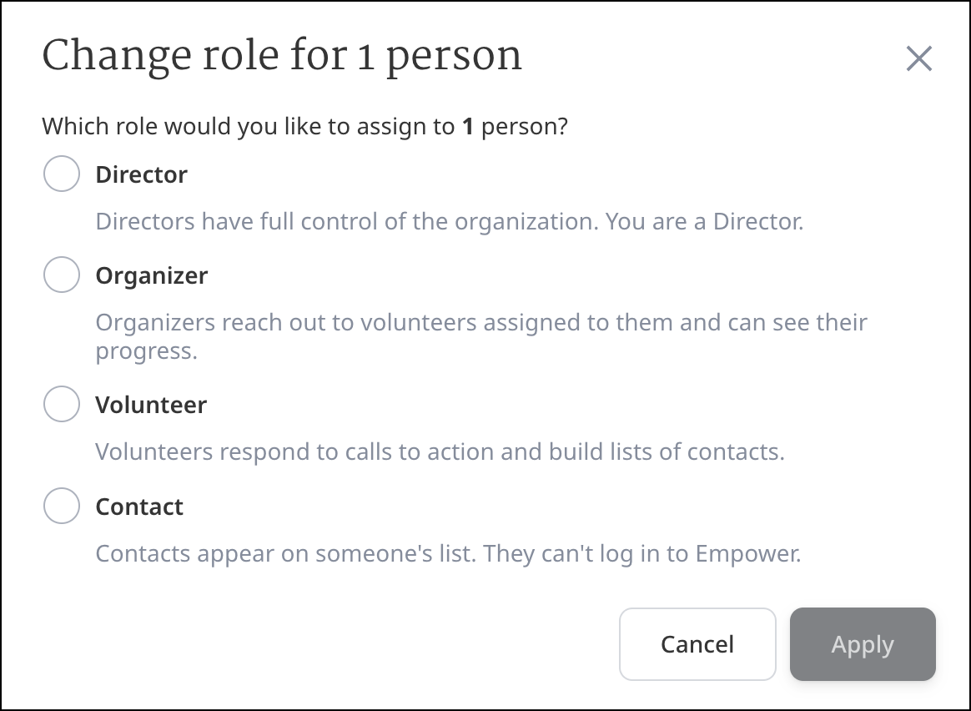971x711 pixels.
Task: Cancel the role change
Action: (697, 644)
